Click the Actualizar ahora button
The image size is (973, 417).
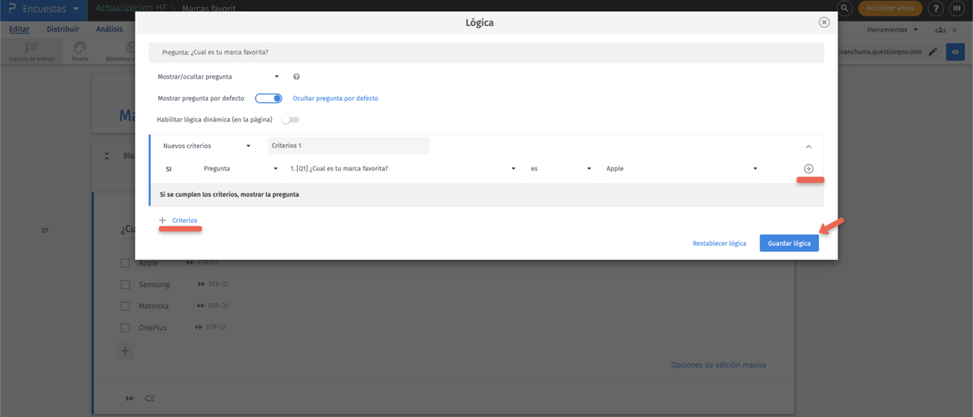tap(889, 8)
